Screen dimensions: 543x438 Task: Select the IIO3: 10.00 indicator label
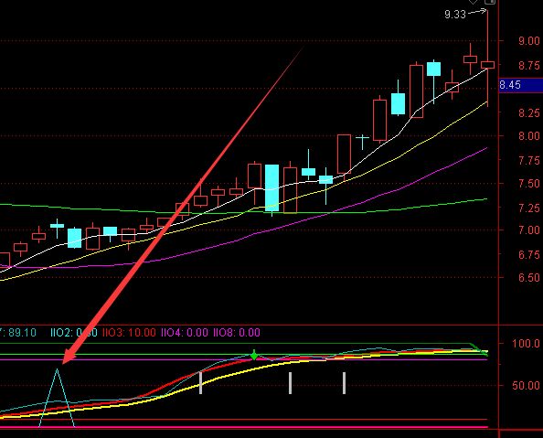coord(129,333)
